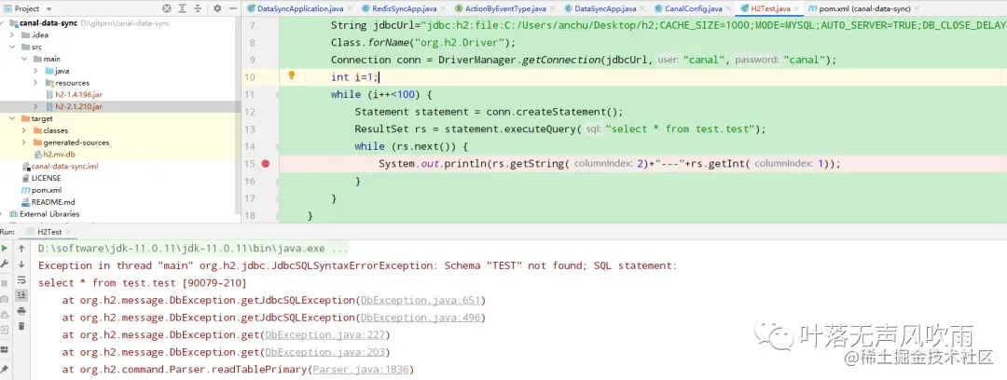Close the H2Test run tab

[68, 232]
